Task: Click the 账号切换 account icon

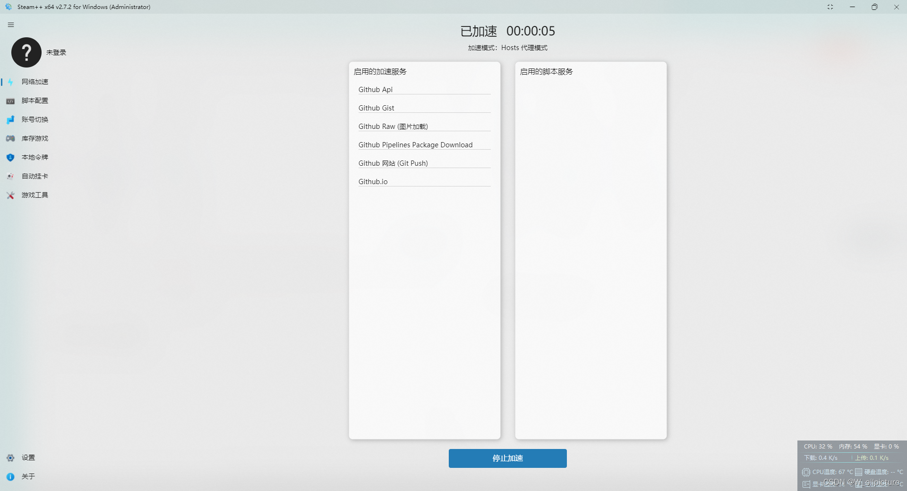Action: coord(10,120)
